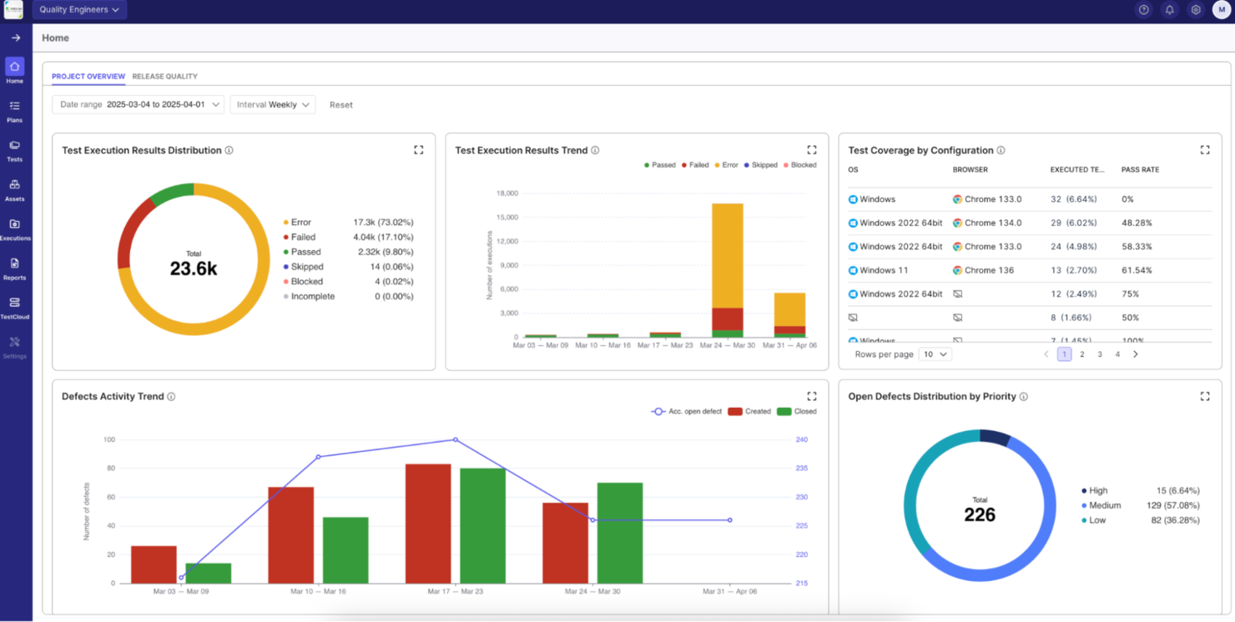
Task: Select the Project Overview tab
Action: tap(88, 76)
